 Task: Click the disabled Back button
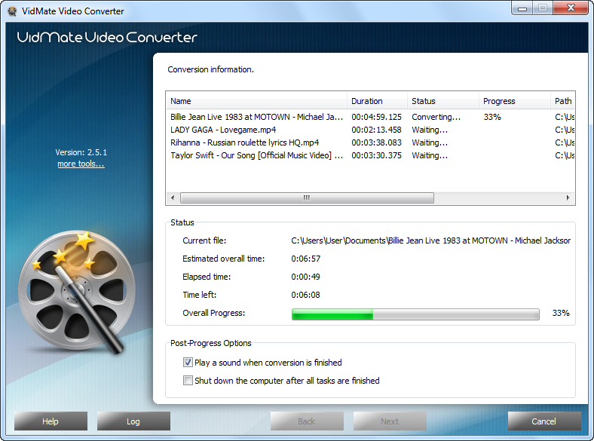tap(307, 421)
